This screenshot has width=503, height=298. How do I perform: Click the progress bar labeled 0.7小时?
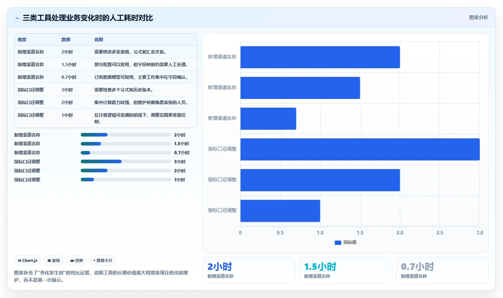(126, 153)
